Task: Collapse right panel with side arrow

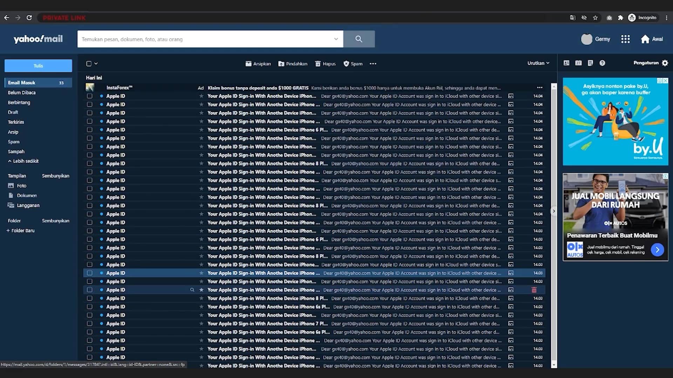Action: (x=554, y=211)
